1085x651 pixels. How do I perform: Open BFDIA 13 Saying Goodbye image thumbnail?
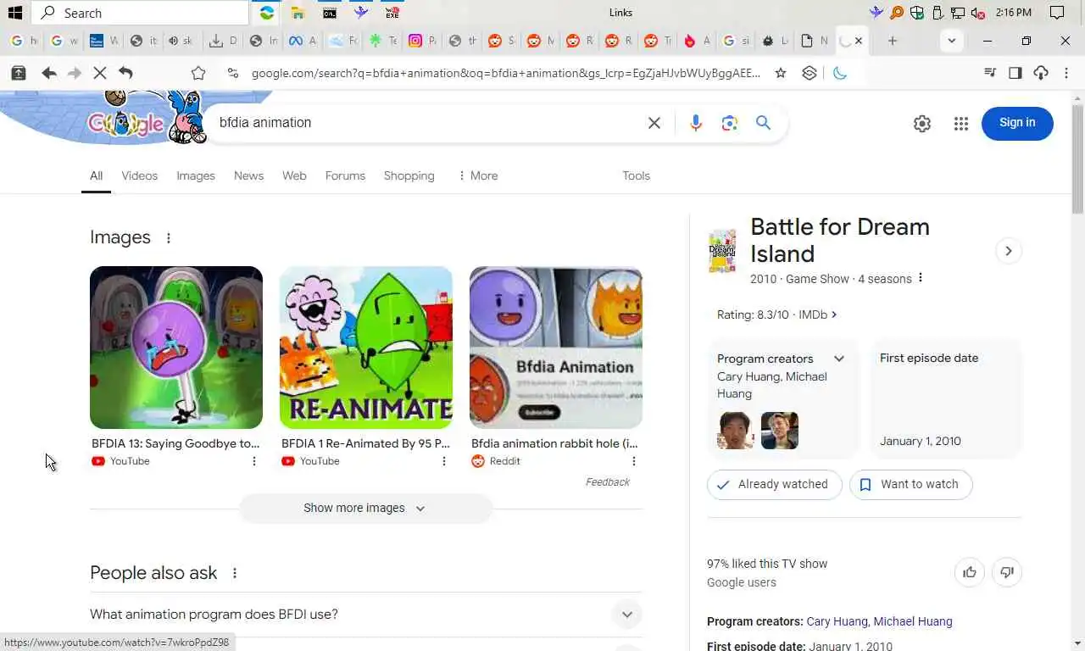176,348
